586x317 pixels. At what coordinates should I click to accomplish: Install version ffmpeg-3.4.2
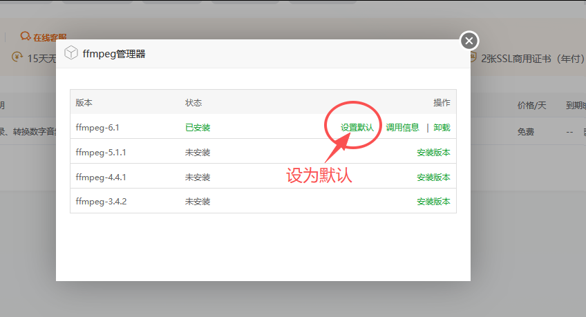coord(433,202)
